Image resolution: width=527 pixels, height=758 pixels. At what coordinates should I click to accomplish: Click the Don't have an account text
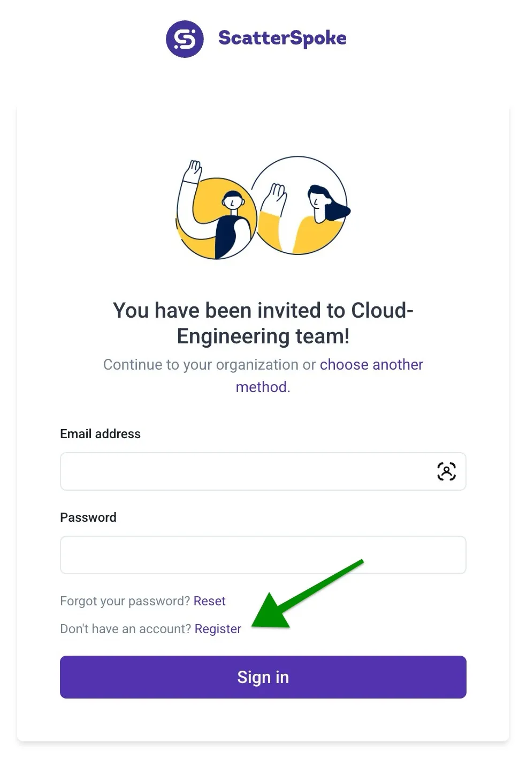(x=126, y=629)
